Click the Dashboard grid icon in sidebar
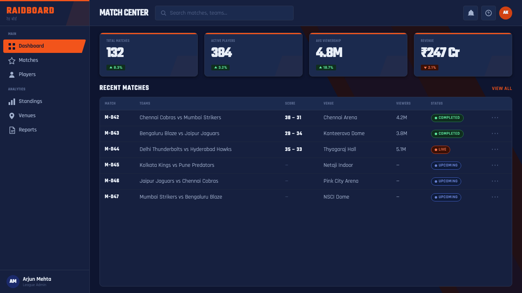This screenshot has width=522, height=293. [x=12, y=46]
